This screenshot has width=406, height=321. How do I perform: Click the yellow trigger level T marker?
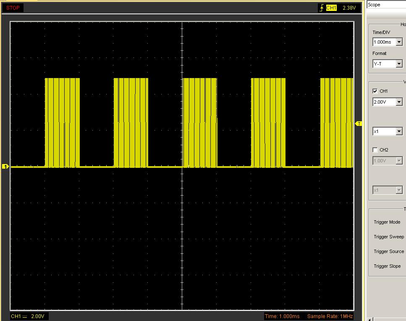pyautogui.click(x=359, y=123)
